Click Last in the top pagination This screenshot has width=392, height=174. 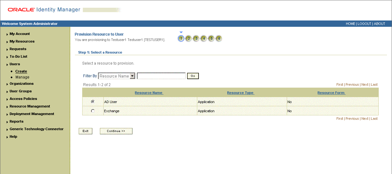pyautogui.click(x=374, y=84)
